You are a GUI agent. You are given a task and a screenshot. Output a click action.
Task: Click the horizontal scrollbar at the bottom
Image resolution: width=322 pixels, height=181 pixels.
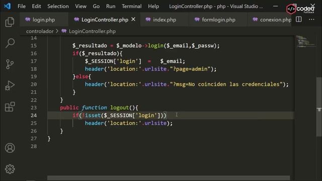(x=169, y=177)
